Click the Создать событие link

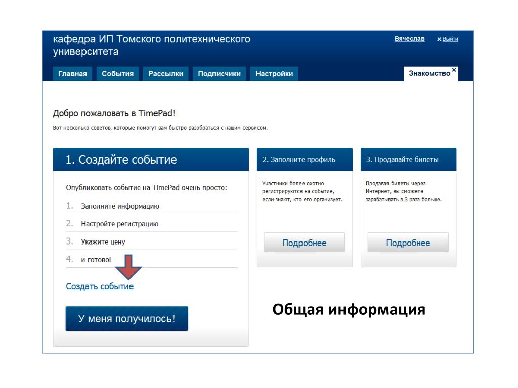point(100,286)
